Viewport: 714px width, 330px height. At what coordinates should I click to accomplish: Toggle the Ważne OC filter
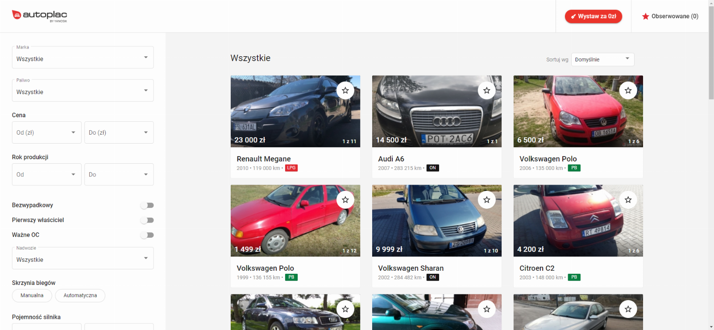coord(147,235)
